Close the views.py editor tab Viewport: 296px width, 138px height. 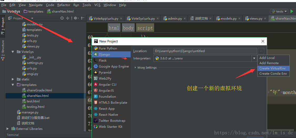tap(265, 19)
